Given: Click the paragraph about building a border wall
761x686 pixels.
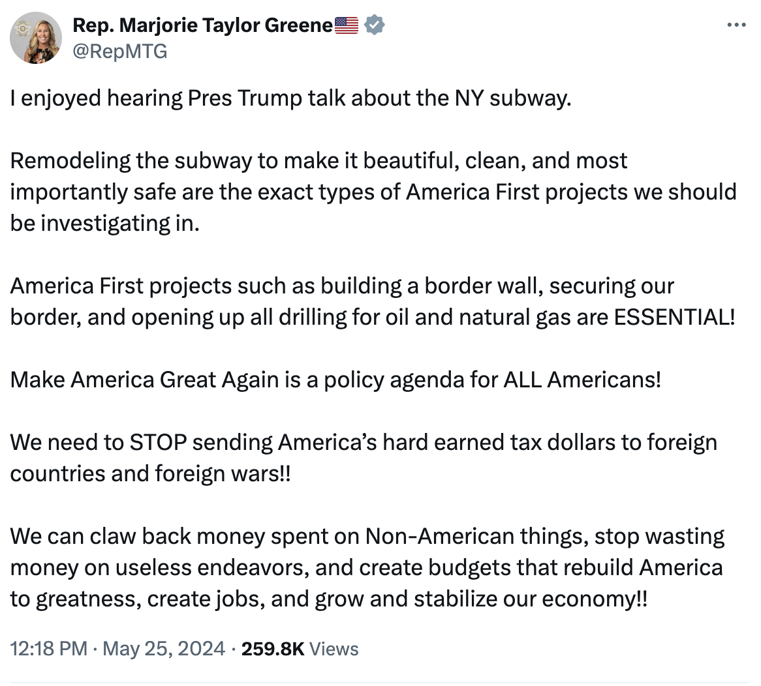Looking at the screenshot, I should click(373, 301).
